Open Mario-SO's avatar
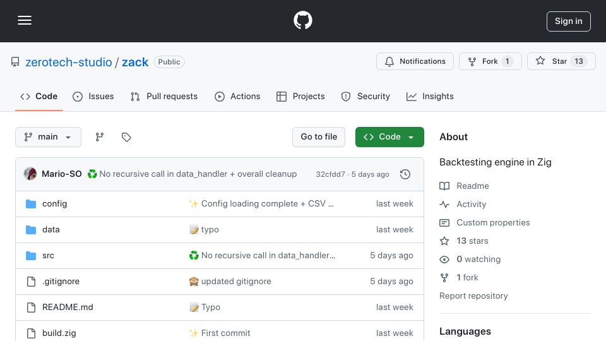Viewport: 606px width, 341px height. click(x=30, y=174)
